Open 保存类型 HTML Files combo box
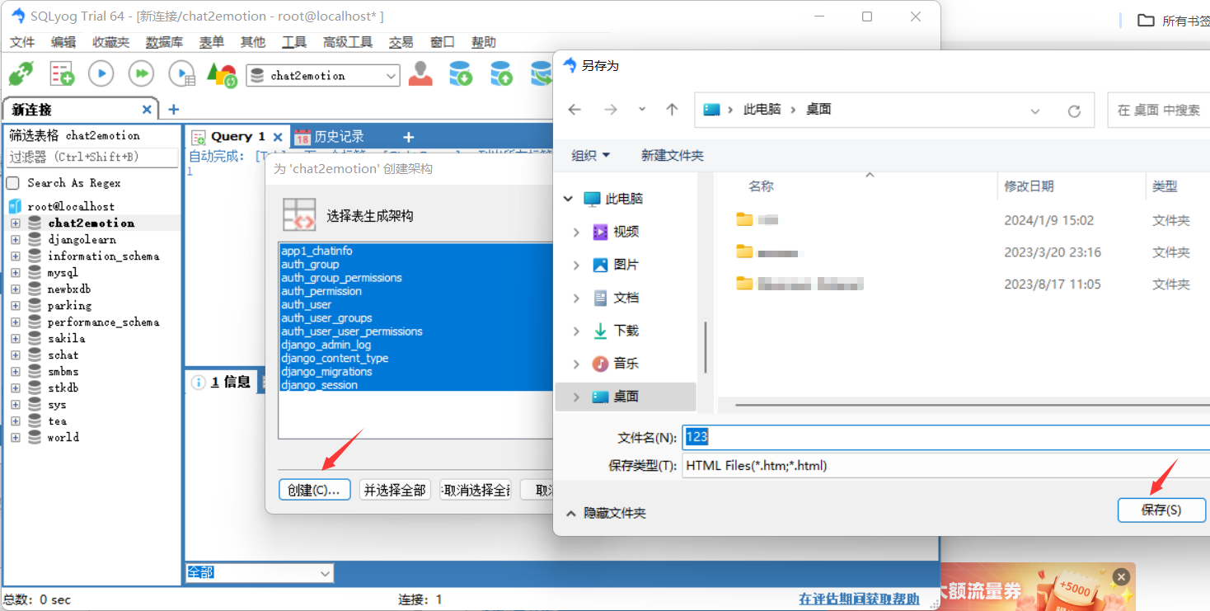 pos(946,465)
